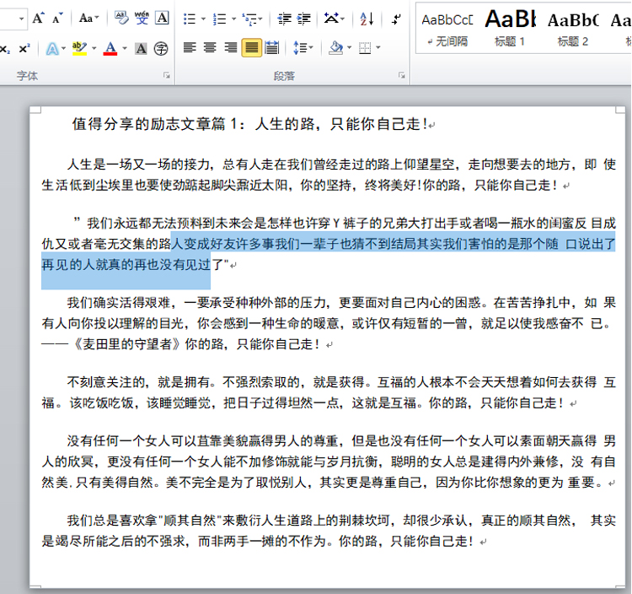This screenshot has height=594, width=632.
Task: Click the line starting 我们永远都无法预料到未来
Action: tap(345, 223)
